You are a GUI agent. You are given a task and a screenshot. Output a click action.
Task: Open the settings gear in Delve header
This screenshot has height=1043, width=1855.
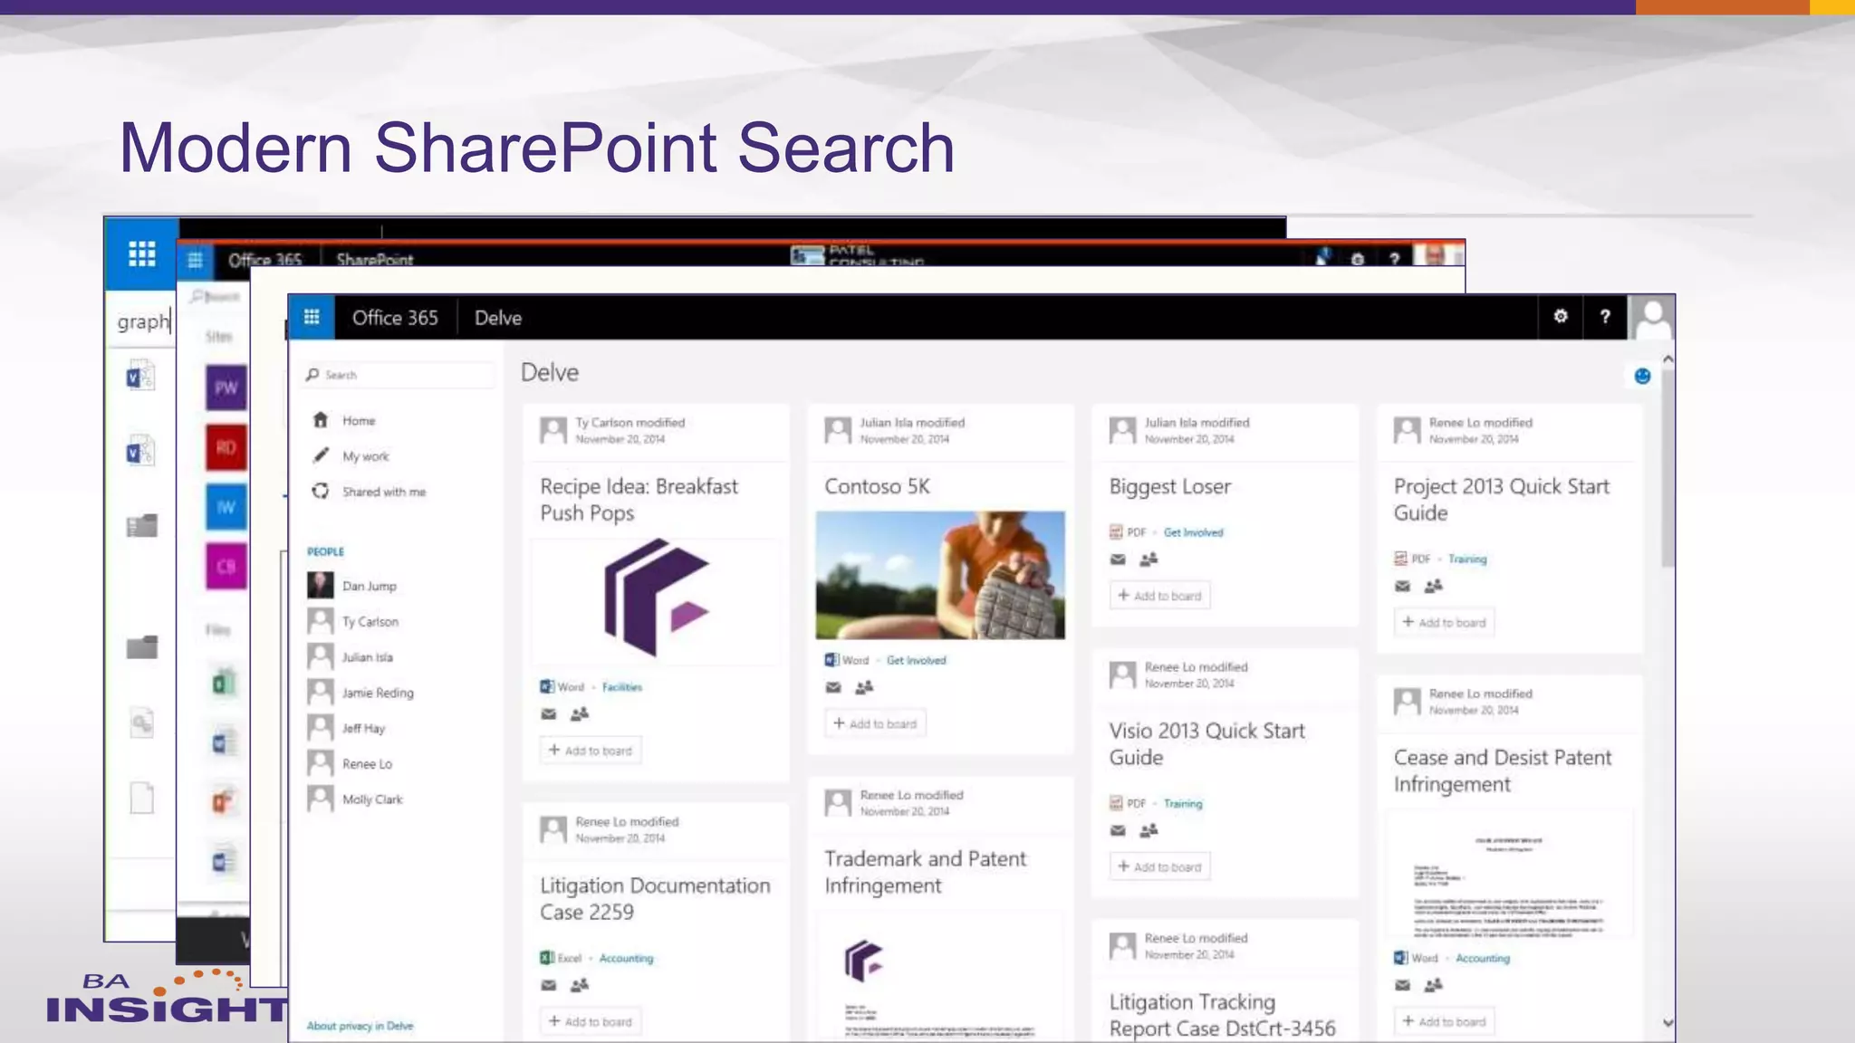pos(1561,316)
